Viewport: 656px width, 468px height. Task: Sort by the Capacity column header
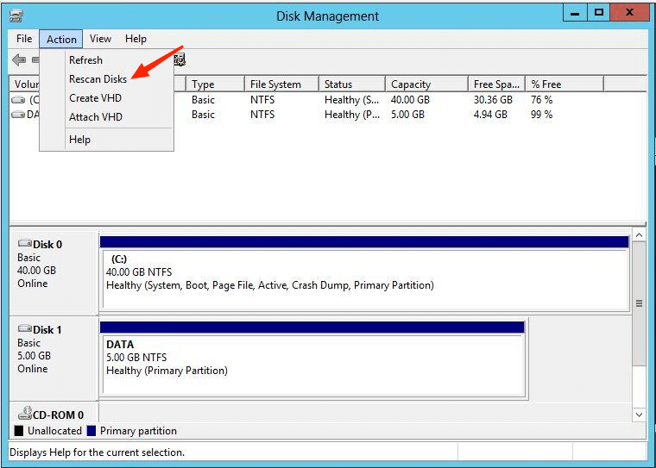pyautogui.click(x=426, y=84)
